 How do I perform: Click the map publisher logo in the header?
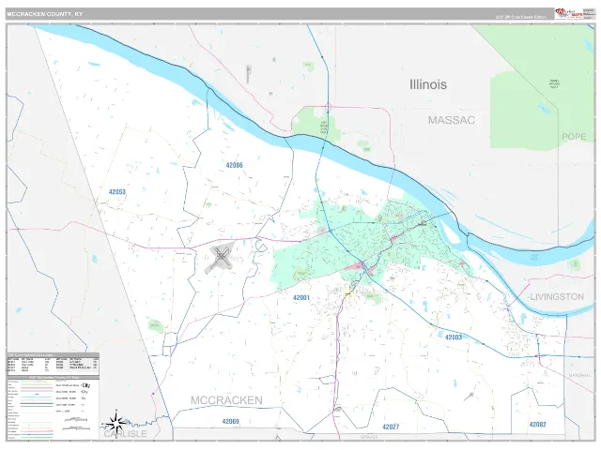click(569, 14)
